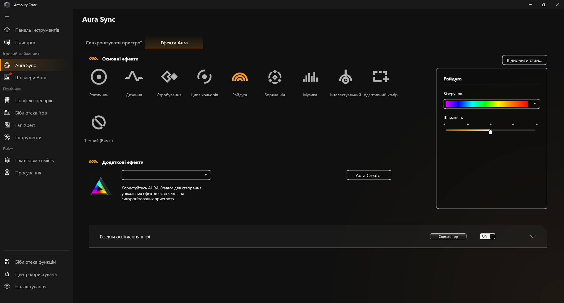Image resolution: width=564 pixels, height=303 pixels.
Task: Open the Список ігор game list button
Action: 448,237
